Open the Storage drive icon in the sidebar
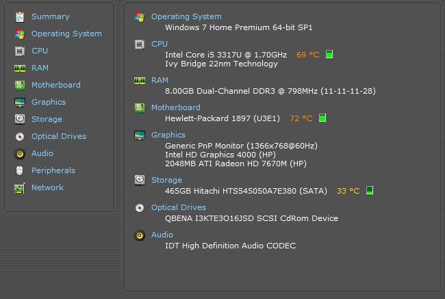This screenshot has width=445, height=299. [x=20, y=119]
